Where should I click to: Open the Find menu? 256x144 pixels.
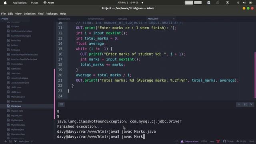40,14
